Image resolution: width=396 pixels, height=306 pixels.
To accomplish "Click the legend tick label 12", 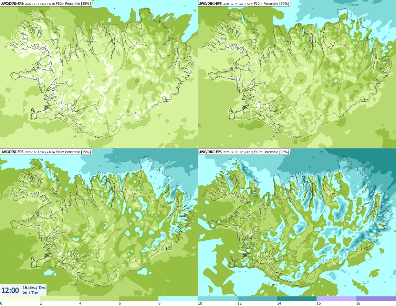I will 240,304.
